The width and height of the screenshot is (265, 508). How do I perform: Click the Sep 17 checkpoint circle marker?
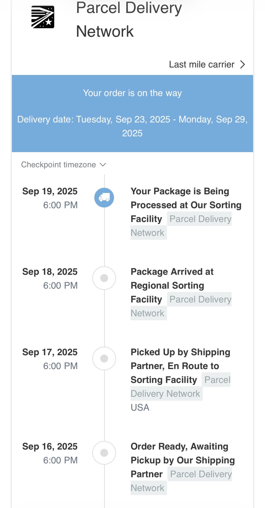pyautogui.click(x=104, y=358)
